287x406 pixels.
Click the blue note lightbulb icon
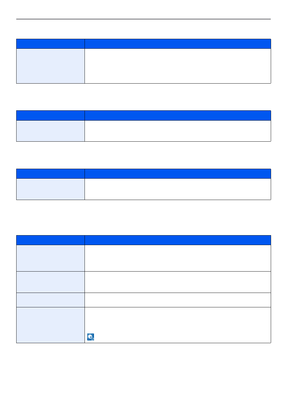91,337
